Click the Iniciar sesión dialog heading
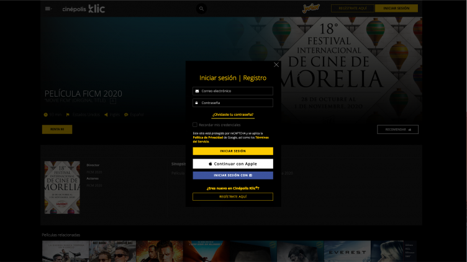 tap(218, 78)
